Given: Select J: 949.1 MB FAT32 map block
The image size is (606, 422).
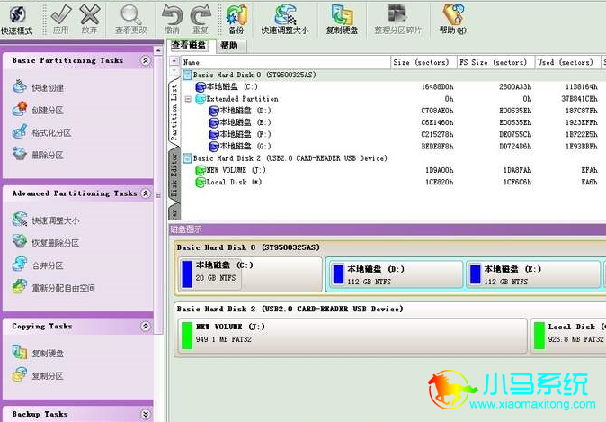Looking at the screenshot, I should click(x=352, y=336).
